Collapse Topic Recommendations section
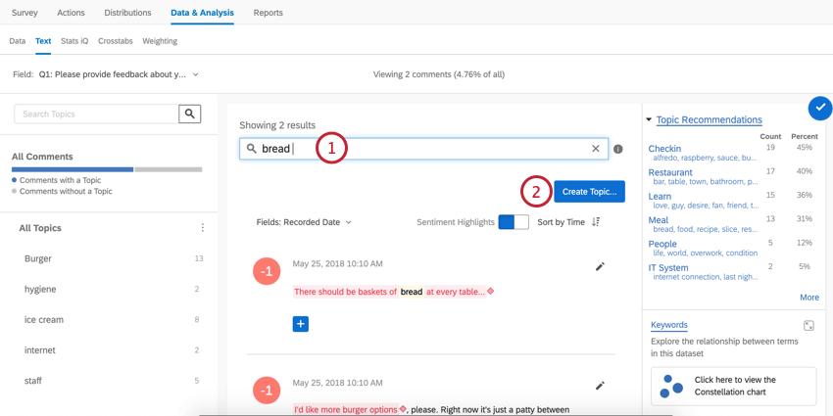The width and height of the screenshot is (833, 416). tap(649, 120)
